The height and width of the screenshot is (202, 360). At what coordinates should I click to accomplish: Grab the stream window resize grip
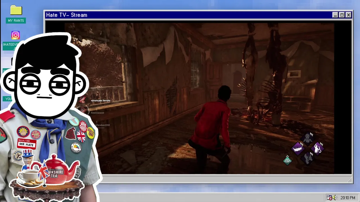click(x=350, y=180)
